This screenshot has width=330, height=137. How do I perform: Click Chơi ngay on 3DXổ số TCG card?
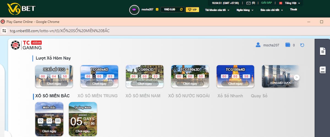[54, 84]
